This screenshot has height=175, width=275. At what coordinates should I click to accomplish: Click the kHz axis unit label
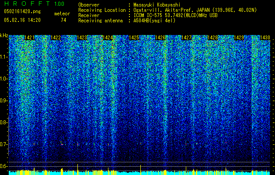tap(3, 35)
